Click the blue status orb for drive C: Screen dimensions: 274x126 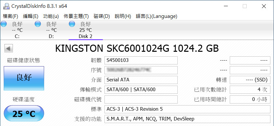click(3, 24)
